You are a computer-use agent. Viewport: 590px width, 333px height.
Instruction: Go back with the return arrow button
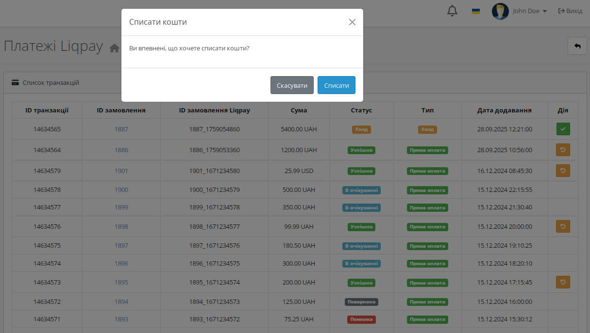point(577,46)
